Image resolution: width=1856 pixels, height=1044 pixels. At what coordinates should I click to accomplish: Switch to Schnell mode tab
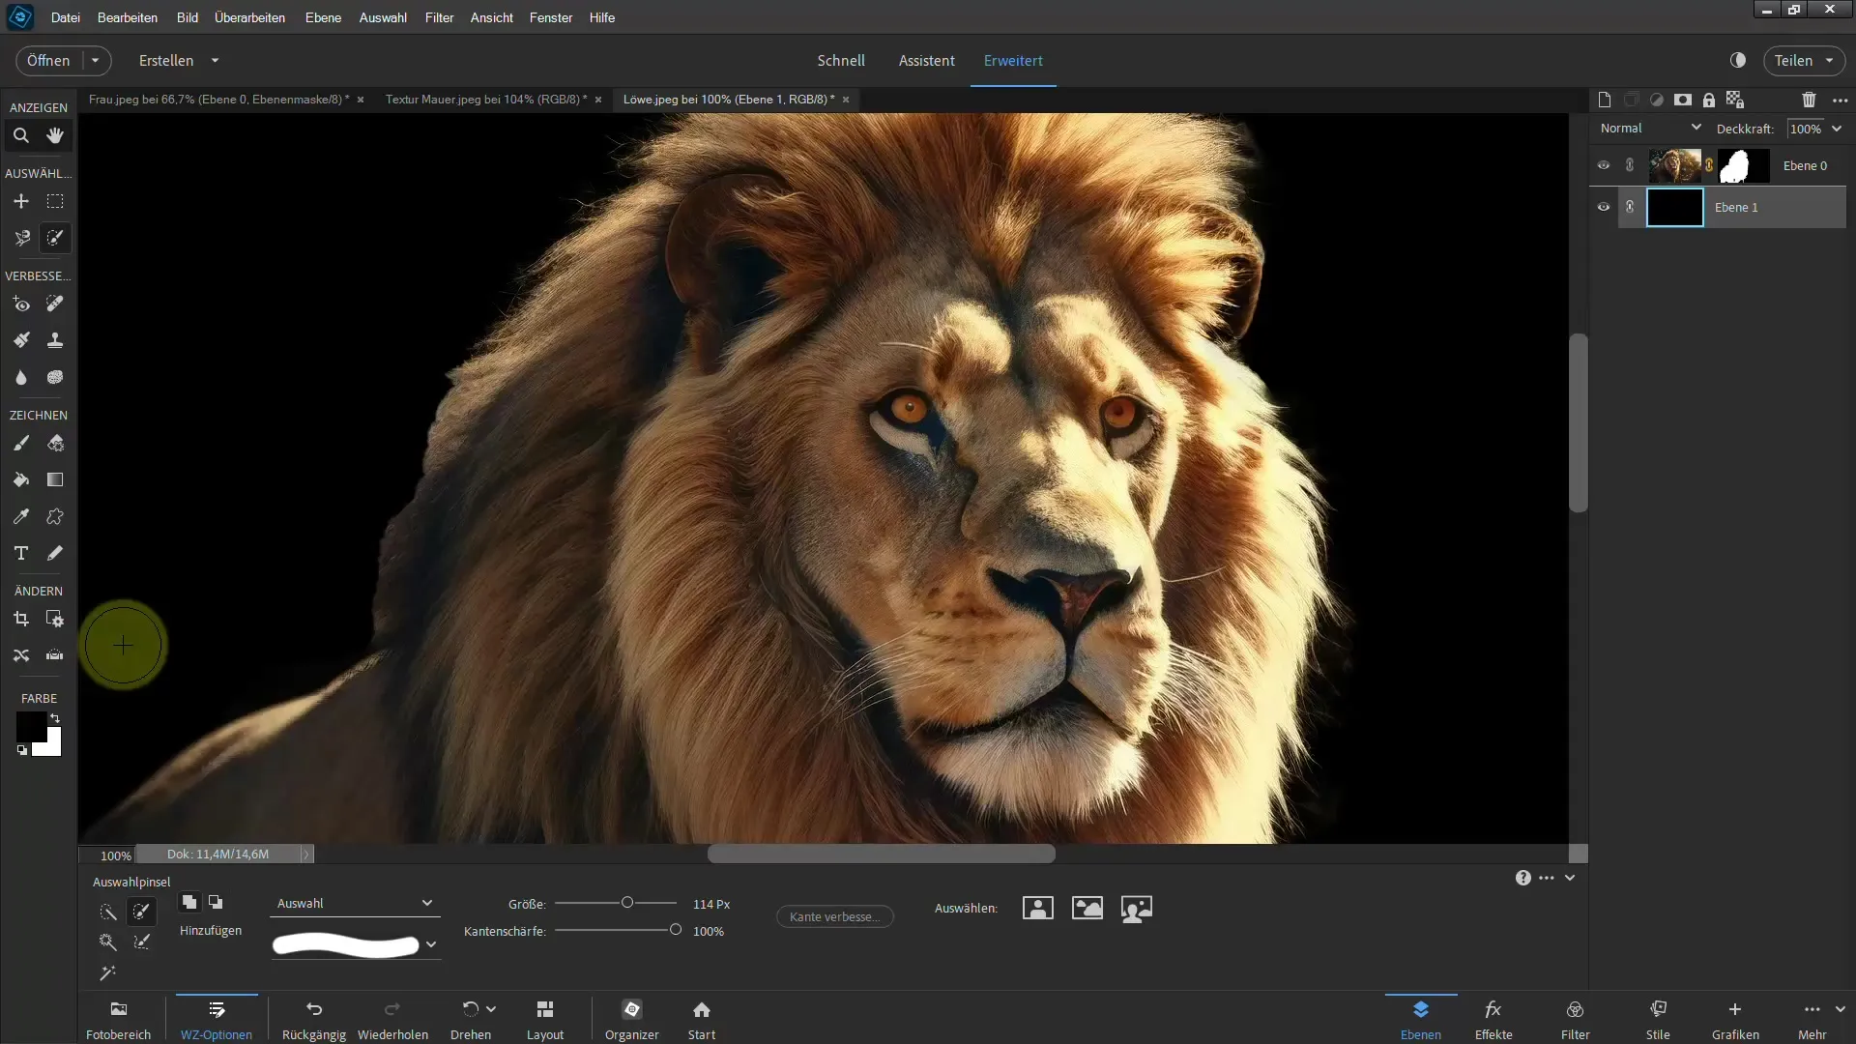[841, 60]
